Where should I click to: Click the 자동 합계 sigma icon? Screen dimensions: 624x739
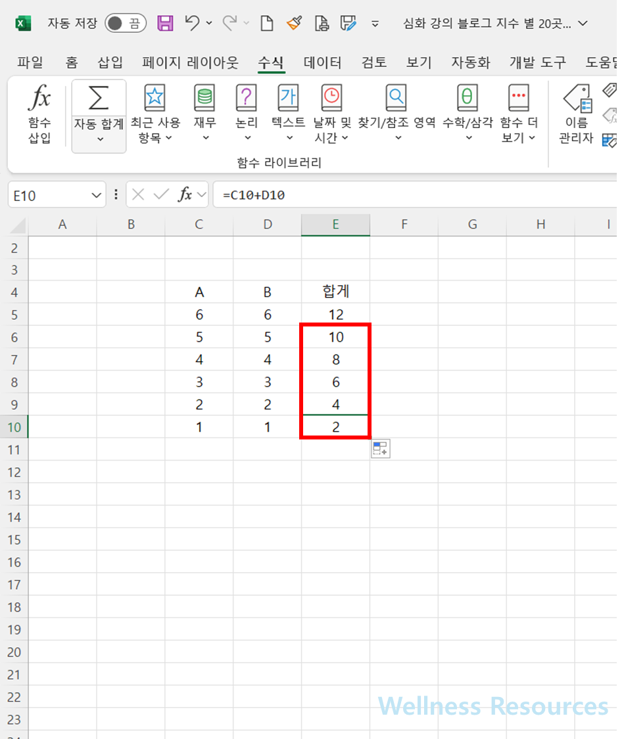click(x=99, y=98)
